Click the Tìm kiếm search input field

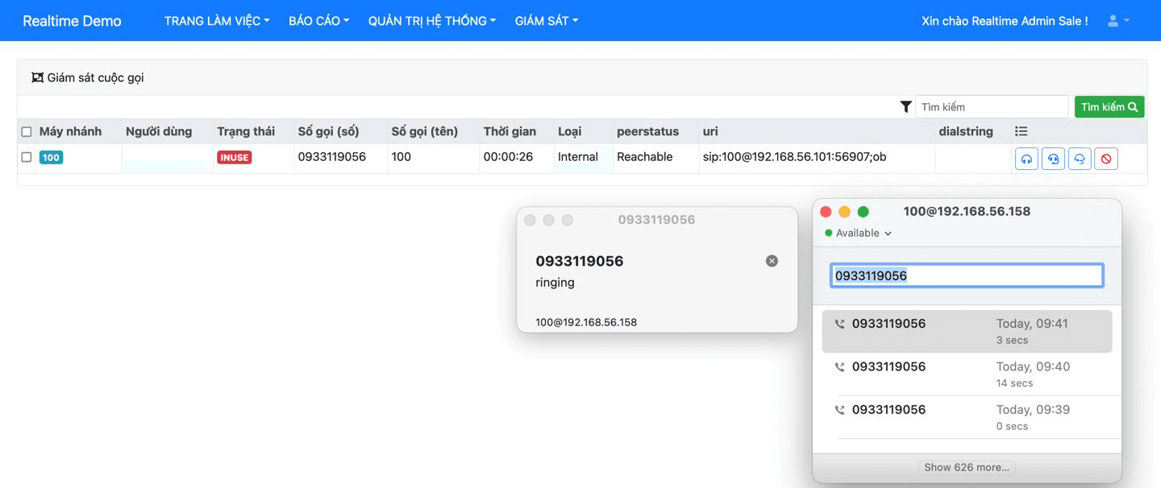(992, 105)
